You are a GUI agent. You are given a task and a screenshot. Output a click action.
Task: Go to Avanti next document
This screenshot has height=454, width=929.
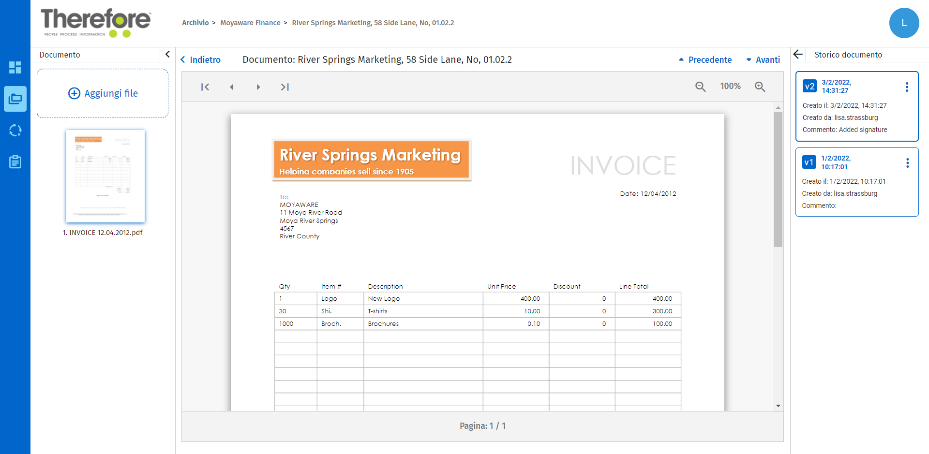763,59
